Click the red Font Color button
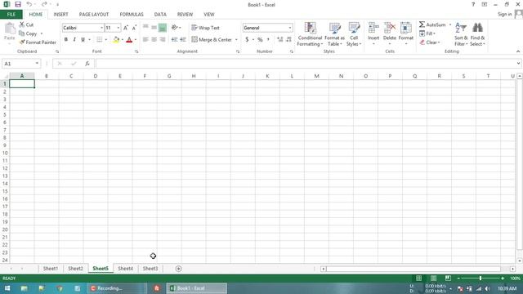 [x=129, y=40]
